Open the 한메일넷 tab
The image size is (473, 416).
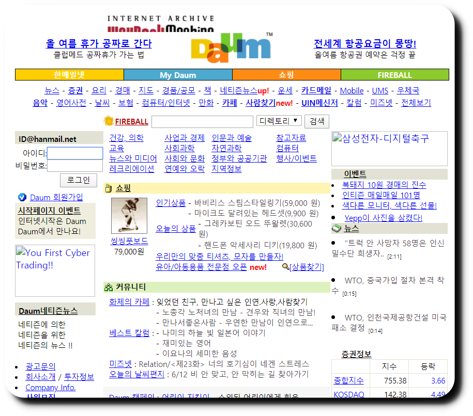point(69,75)
